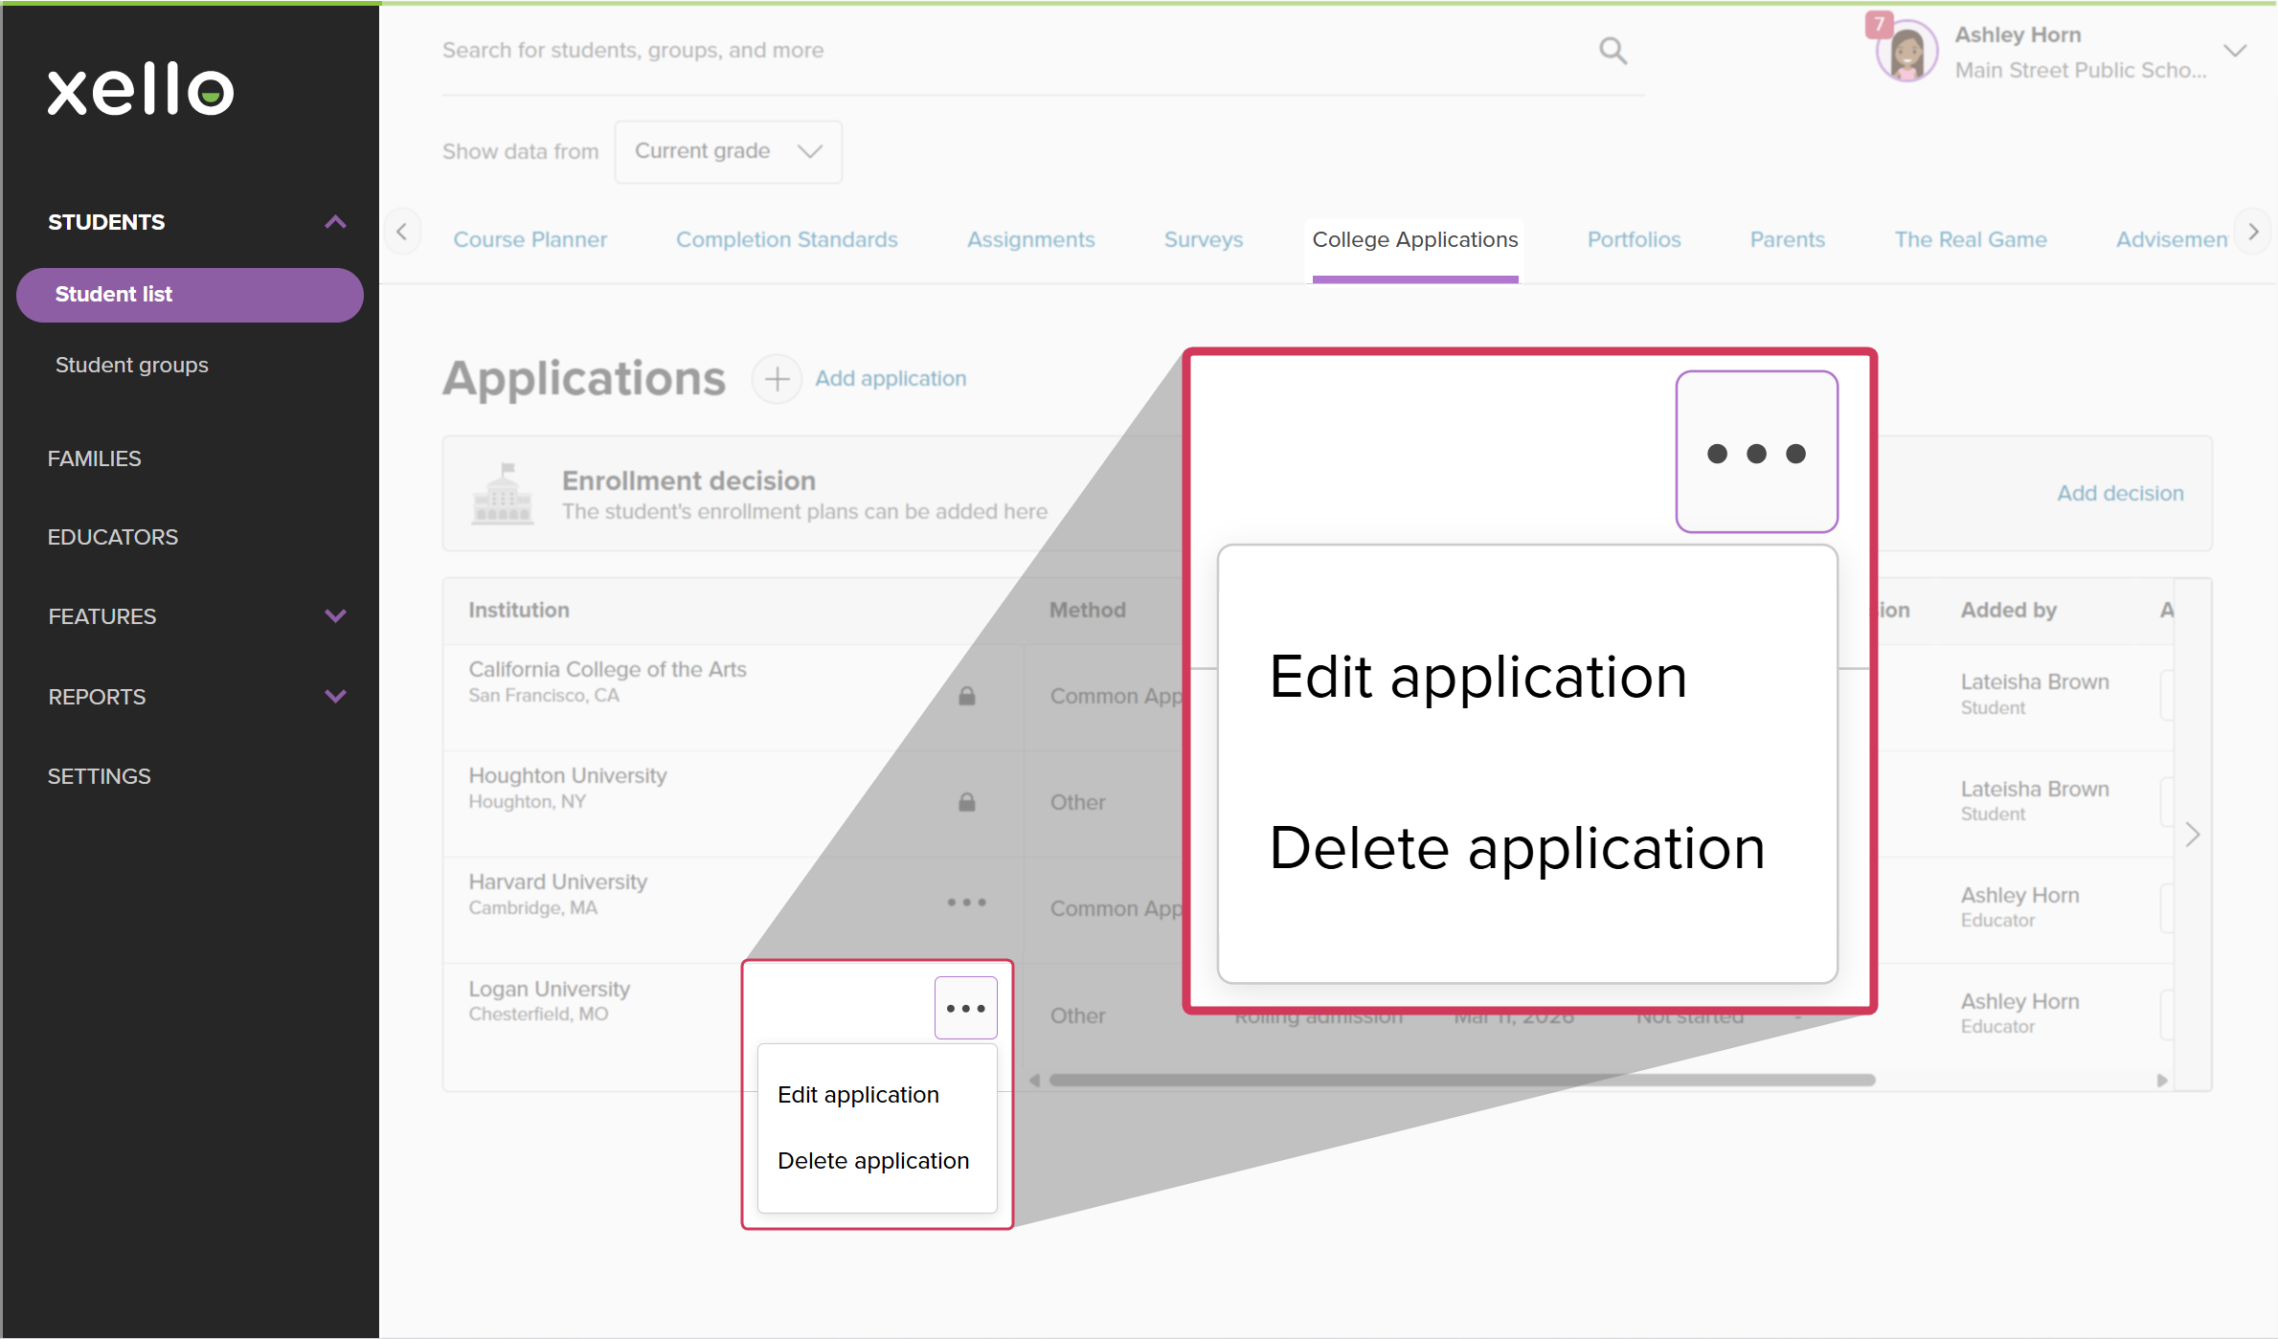The width and height of the screenshot is (2278, 1339).
Task: Click the search magnifier icon
Action: (1613, 51)
